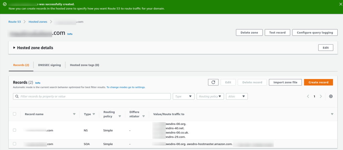Refresh the records list
Image resolution: width=343 pixels, height=150 pixels.
pos(213,82)
